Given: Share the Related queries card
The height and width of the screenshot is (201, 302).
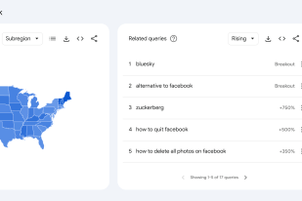Looking at the screenshot, I should point(296,39).
